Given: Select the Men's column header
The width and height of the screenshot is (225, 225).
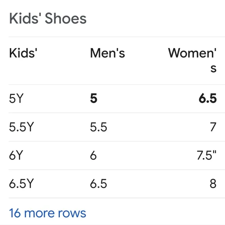Looking at the screenshot, I should point(107,53).
